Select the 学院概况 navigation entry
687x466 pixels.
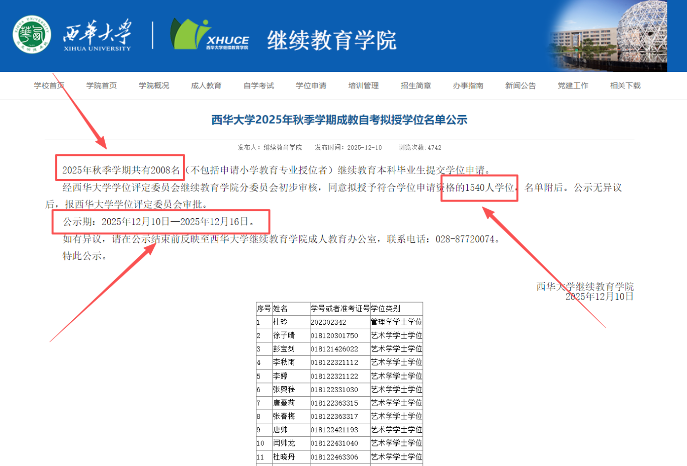coord(153,85)
